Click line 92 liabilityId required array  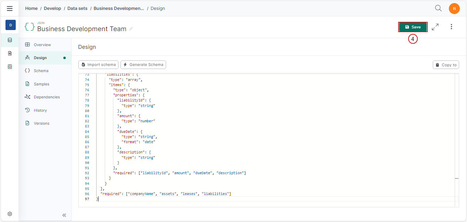click(x=179, y=173)
